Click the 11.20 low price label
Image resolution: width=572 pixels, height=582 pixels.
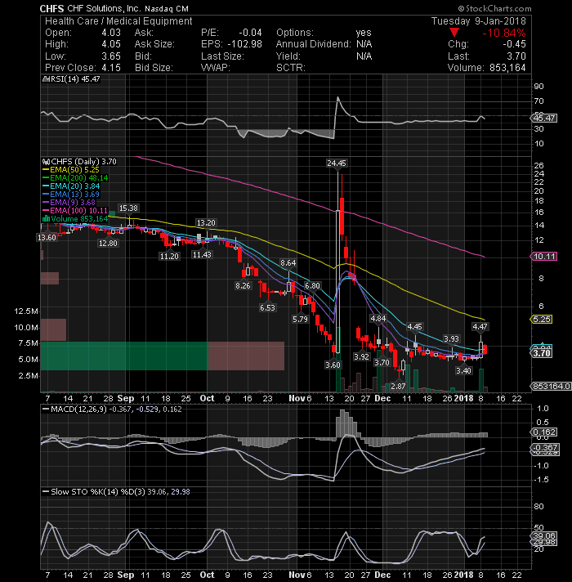tap(169, 256)
